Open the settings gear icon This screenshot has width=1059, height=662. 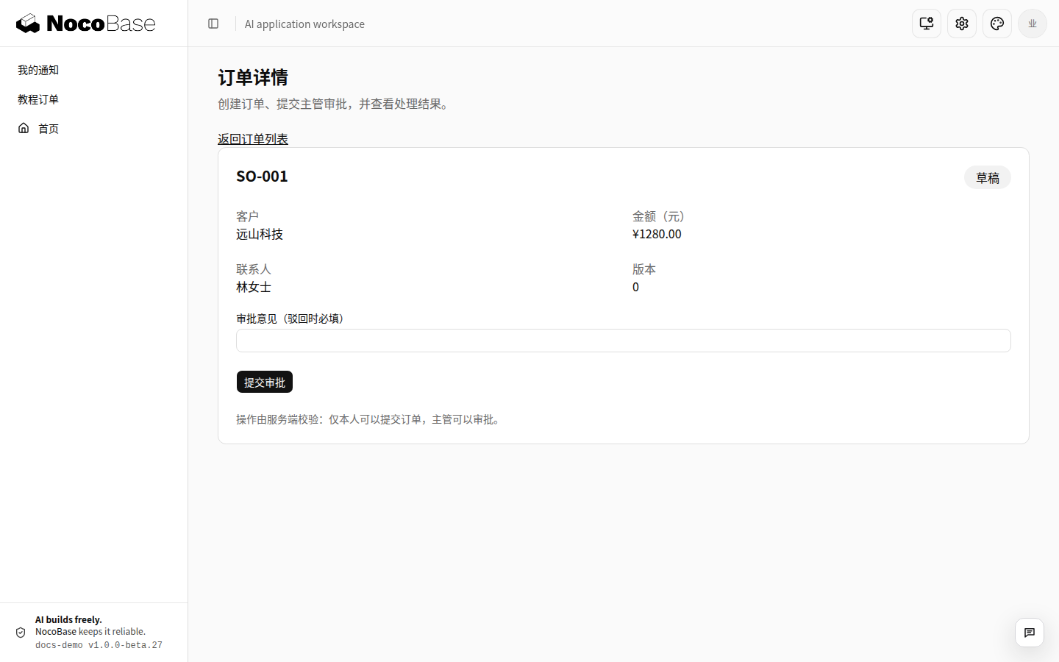[962, 24]
